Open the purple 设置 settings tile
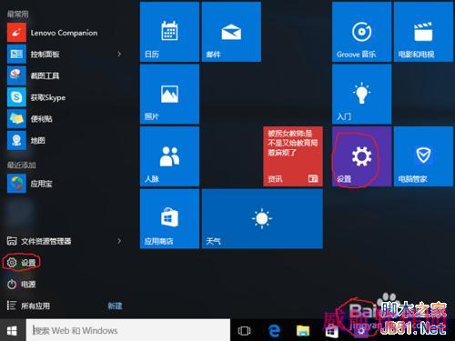 point(361,156)
